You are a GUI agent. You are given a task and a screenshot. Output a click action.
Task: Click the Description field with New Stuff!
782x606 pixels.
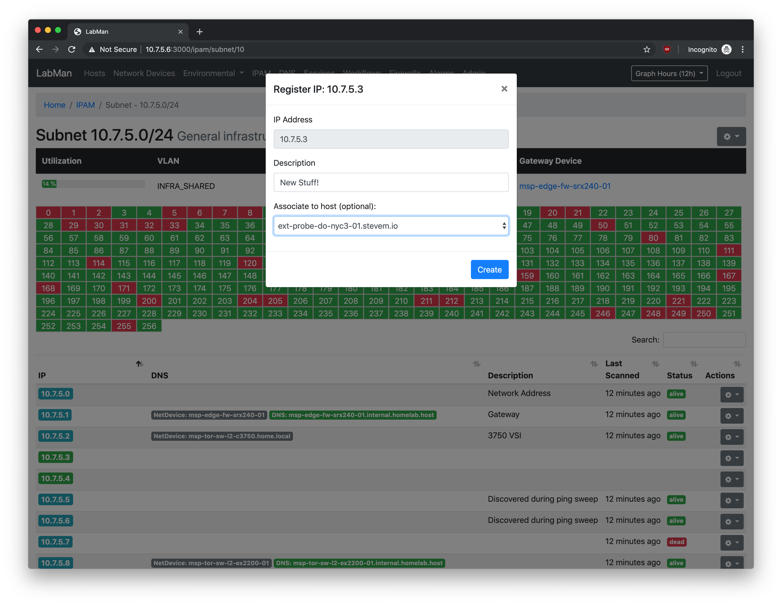[391, 182]
